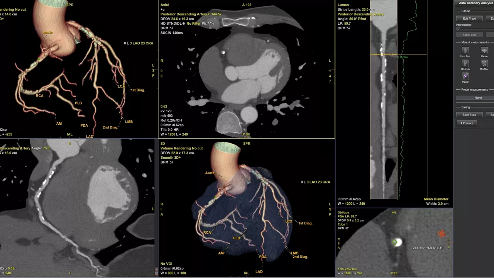Choose the Min/Max measurement tool
Viewport: 494px width, 278px height.
point(484,63)
